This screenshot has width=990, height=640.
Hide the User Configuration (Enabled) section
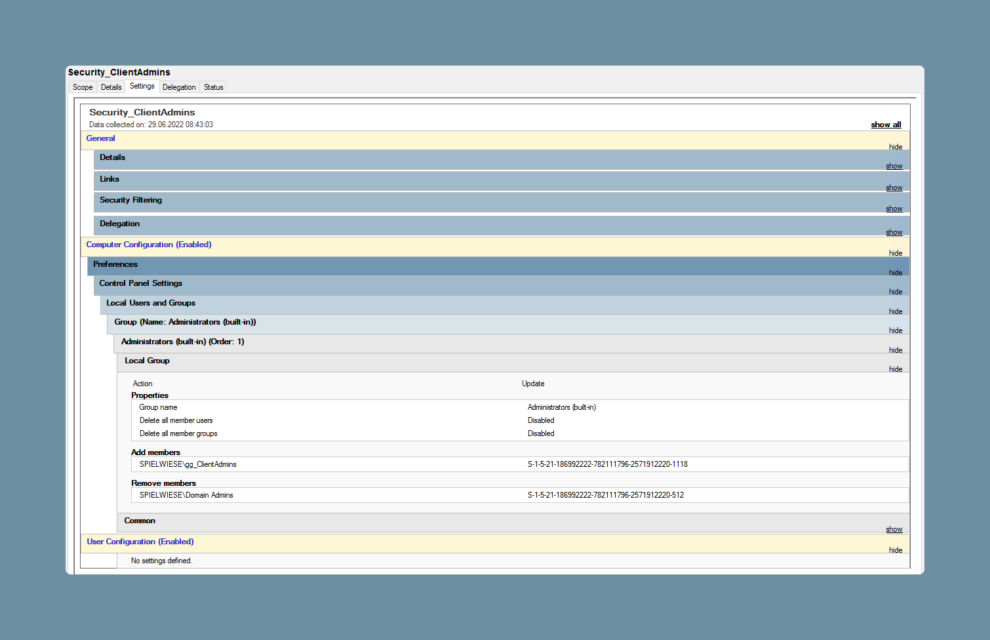(896, 550)
